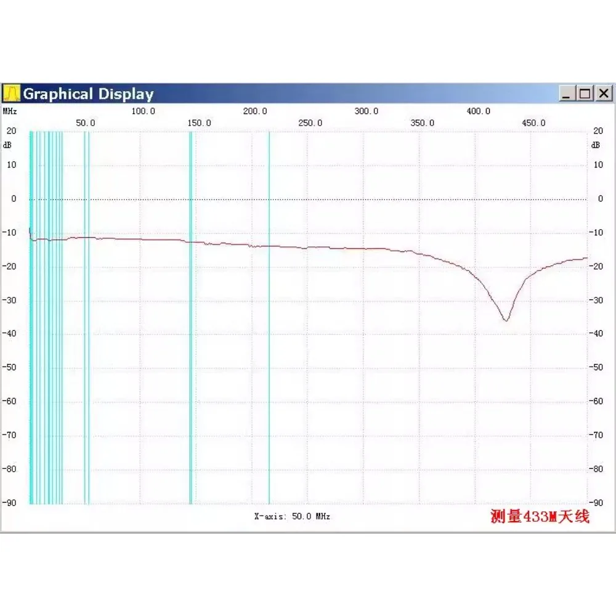Click the 'Graphical Display' title text
The height and width of the screenshot is (616, 616).
[88, 94]
